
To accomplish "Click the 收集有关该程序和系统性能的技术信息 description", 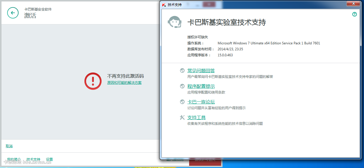I will 225,124.
